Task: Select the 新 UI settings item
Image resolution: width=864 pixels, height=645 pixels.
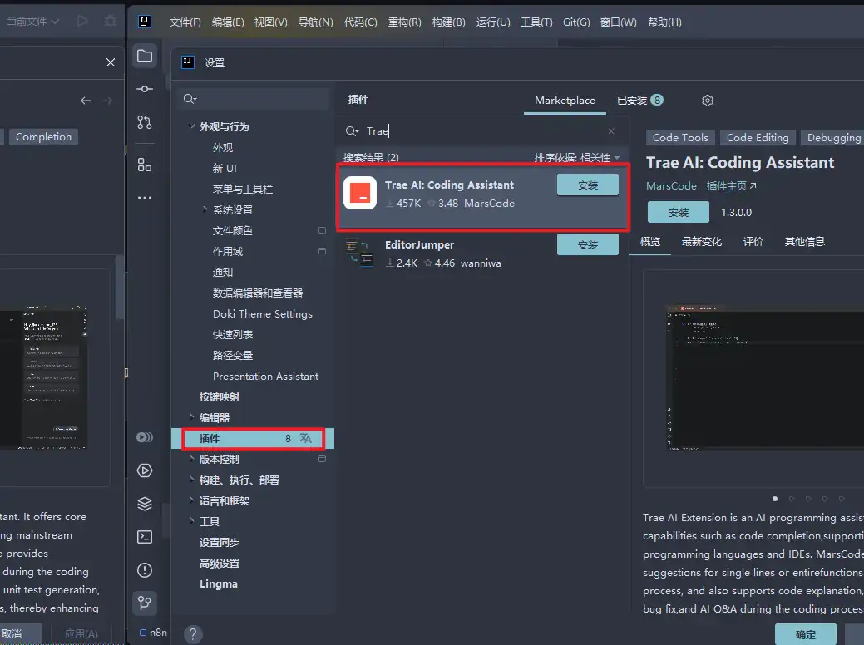Action: 225,168
